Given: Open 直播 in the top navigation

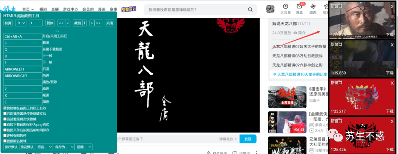Looking at the screenshot, I should pyautogui.click(x=55, y=9).
